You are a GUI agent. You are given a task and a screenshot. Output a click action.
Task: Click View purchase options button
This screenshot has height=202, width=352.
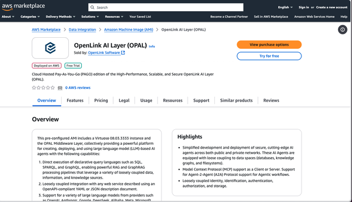(x=269, y=44)
